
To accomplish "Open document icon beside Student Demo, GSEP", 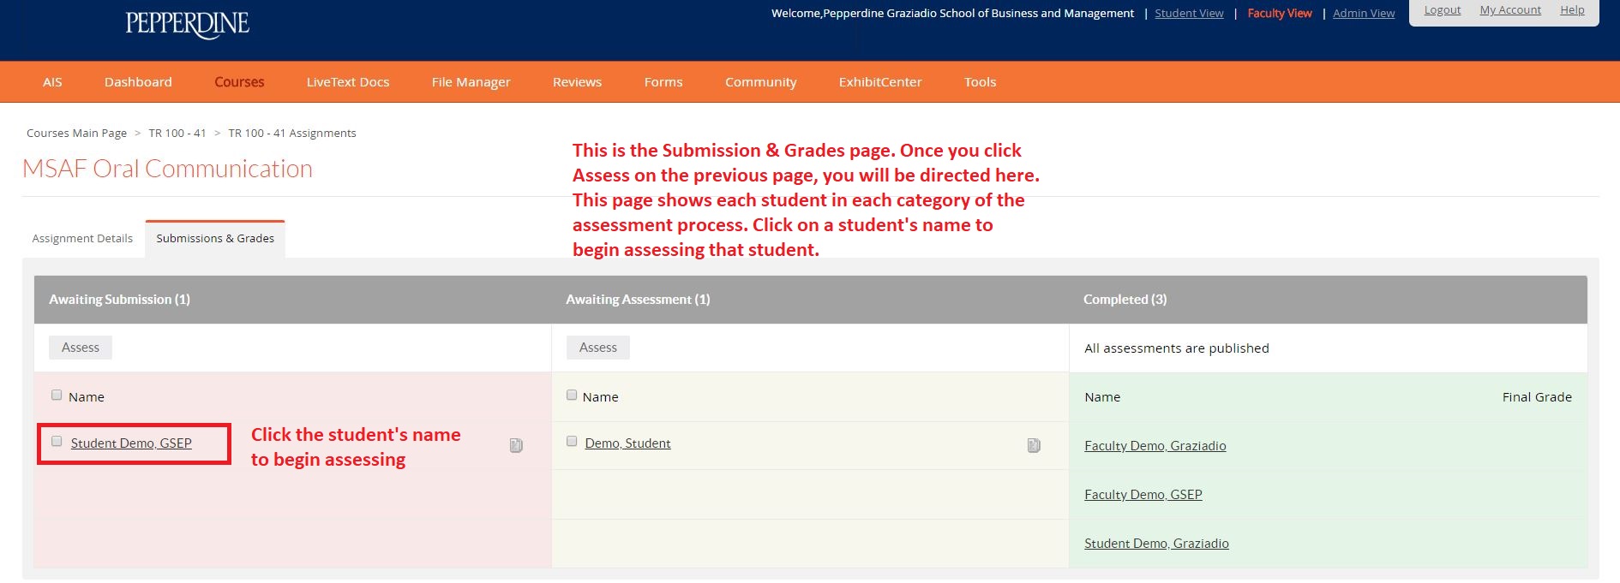I will click(x=516, y=445).
